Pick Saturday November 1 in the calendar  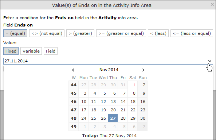133,85
